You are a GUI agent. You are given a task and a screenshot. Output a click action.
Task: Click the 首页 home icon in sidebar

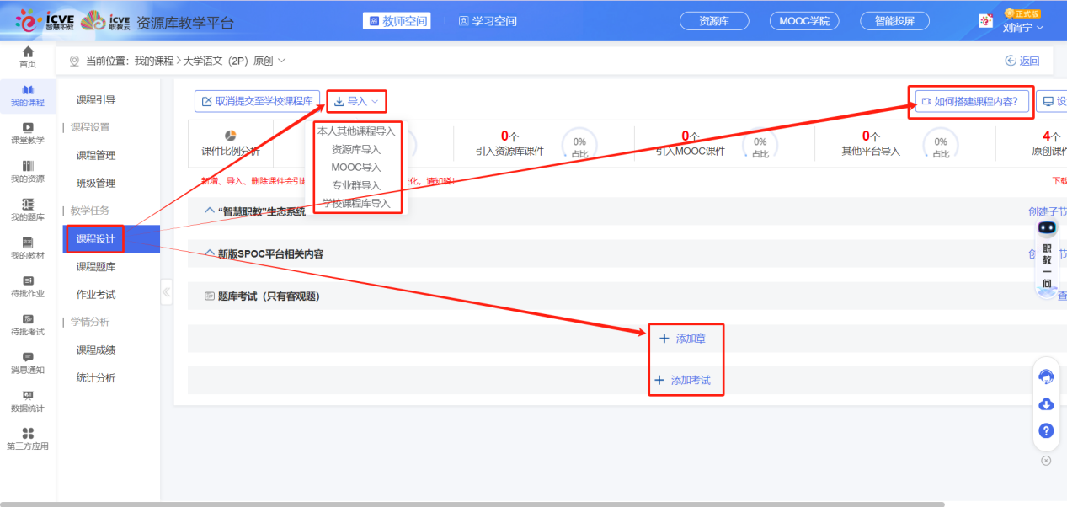pyautogui.click(x=28, y=56)
